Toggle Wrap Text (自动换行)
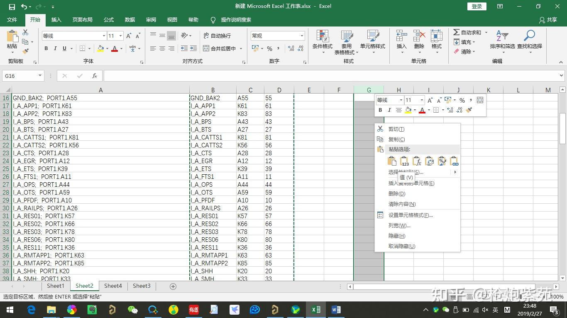This screenshot has width=567, height=318. click(x=217, y=36)
